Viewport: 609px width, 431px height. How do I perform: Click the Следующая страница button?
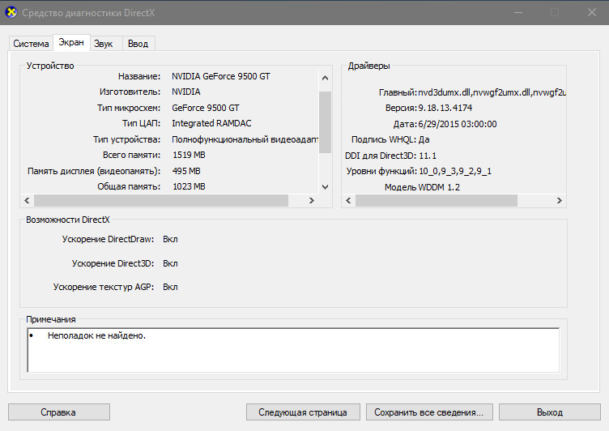click(x=303, y=412)
